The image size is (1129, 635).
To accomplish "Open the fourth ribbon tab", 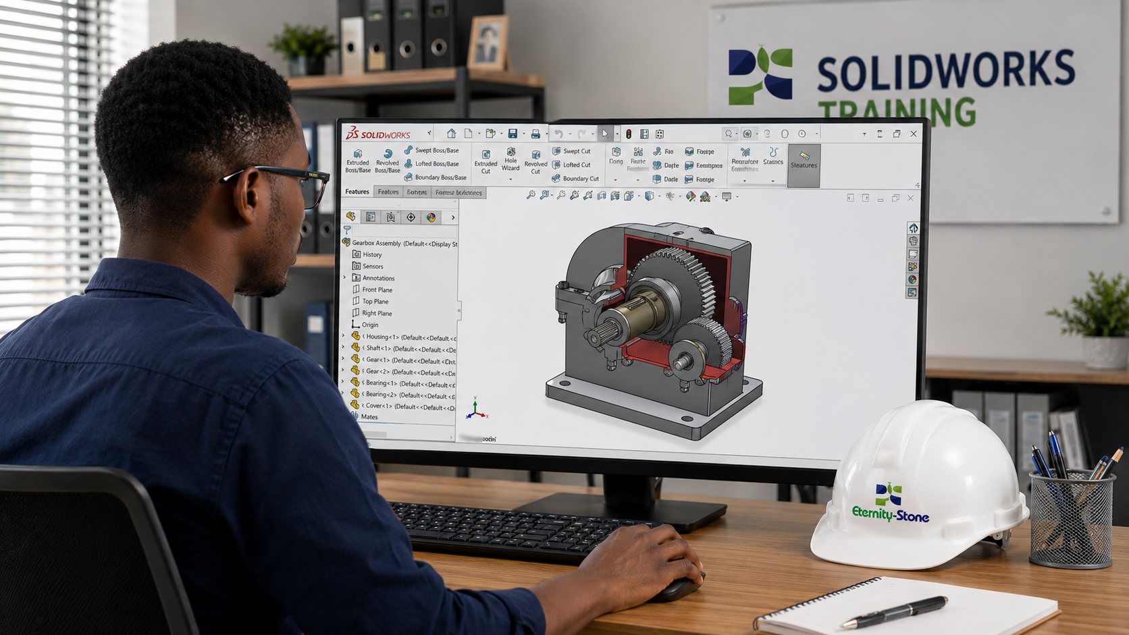I will point(458,192).
